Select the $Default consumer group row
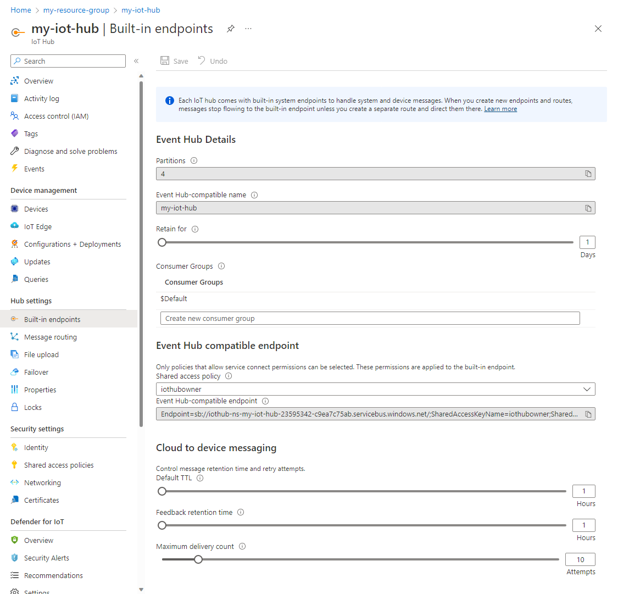 pos(376,299)
